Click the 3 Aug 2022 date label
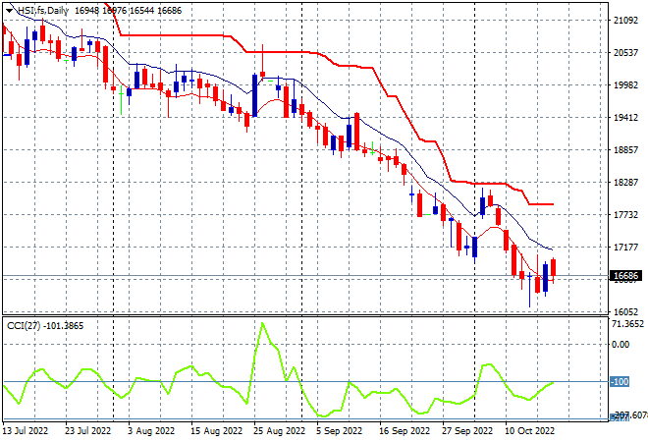The width and height of the screenshot is (648, 442). click(151, 431)
